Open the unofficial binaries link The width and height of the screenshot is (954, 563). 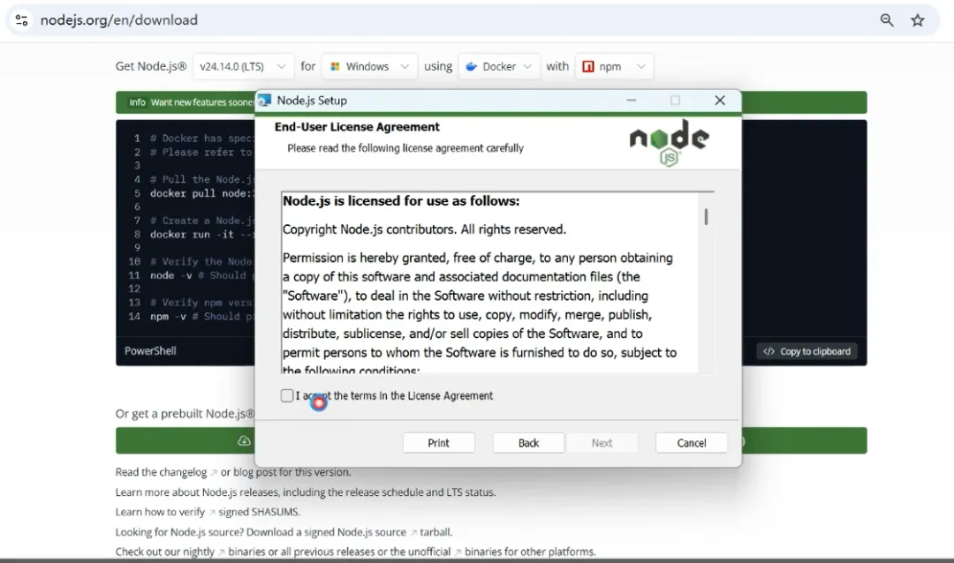tap(426, 552)
